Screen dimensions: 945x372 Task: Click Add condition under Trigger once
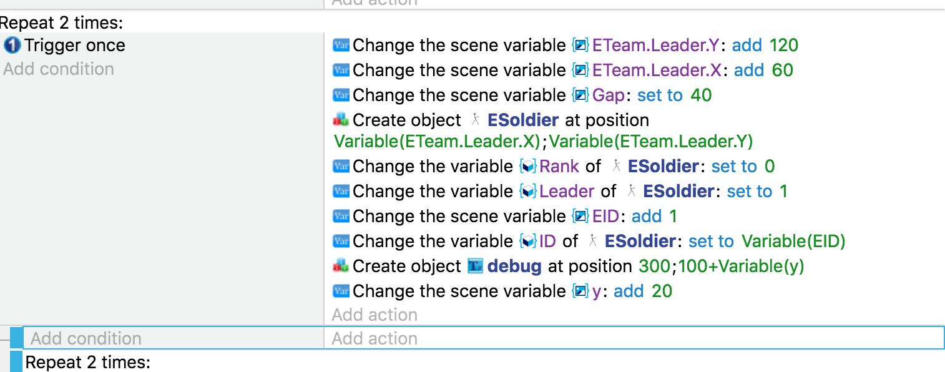pos(58,69)
